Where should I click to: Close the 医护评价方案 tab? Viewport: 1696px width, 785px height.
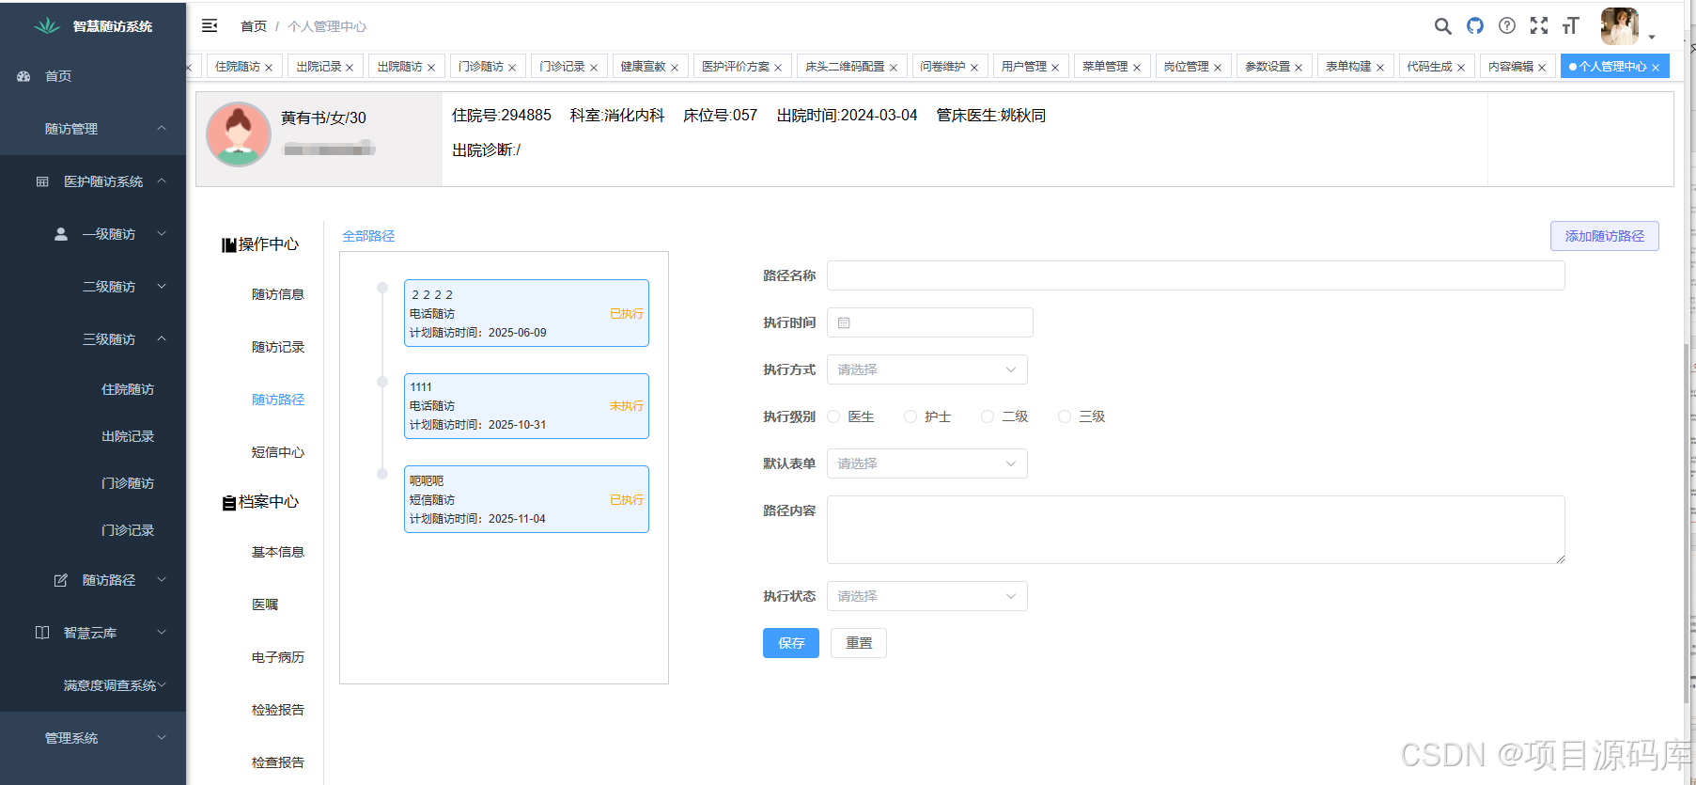pos(778,68)
